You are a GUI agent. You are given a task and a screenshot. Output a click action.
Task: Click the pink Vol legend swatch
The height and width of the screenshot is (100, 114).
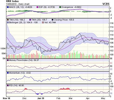[43, 22]
